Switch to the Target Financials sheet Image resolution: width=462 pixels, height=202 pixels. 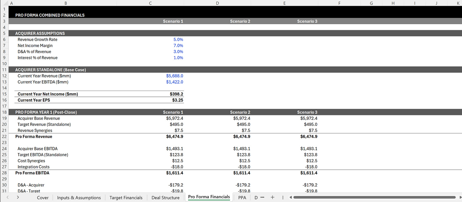click(126, 197)
